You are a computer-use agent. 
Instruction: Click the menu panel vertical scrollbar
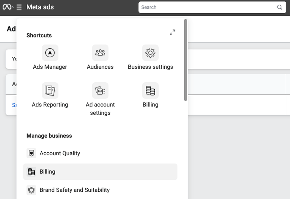pos(185,60)
